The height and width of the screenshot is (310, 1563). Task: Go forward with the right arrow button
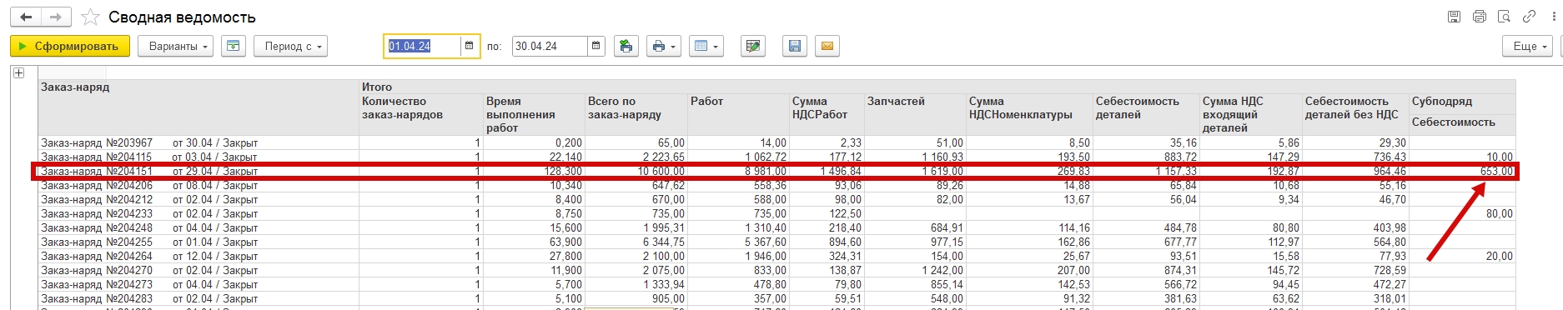click(x=56, y=17)
